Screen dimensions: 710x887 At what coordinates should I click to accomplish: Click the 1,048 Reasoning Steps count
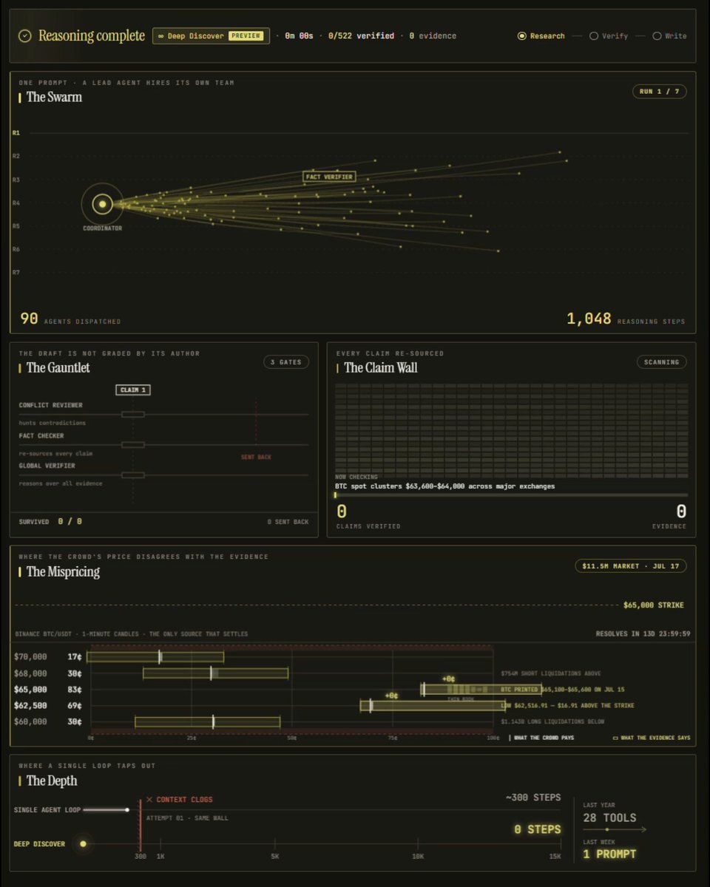(626, 319)
